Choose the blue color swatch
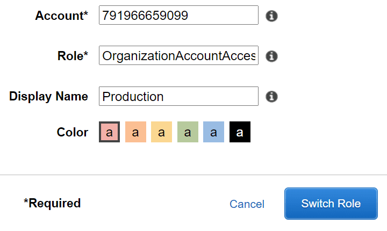387x231 pixels. click(213, 132)
